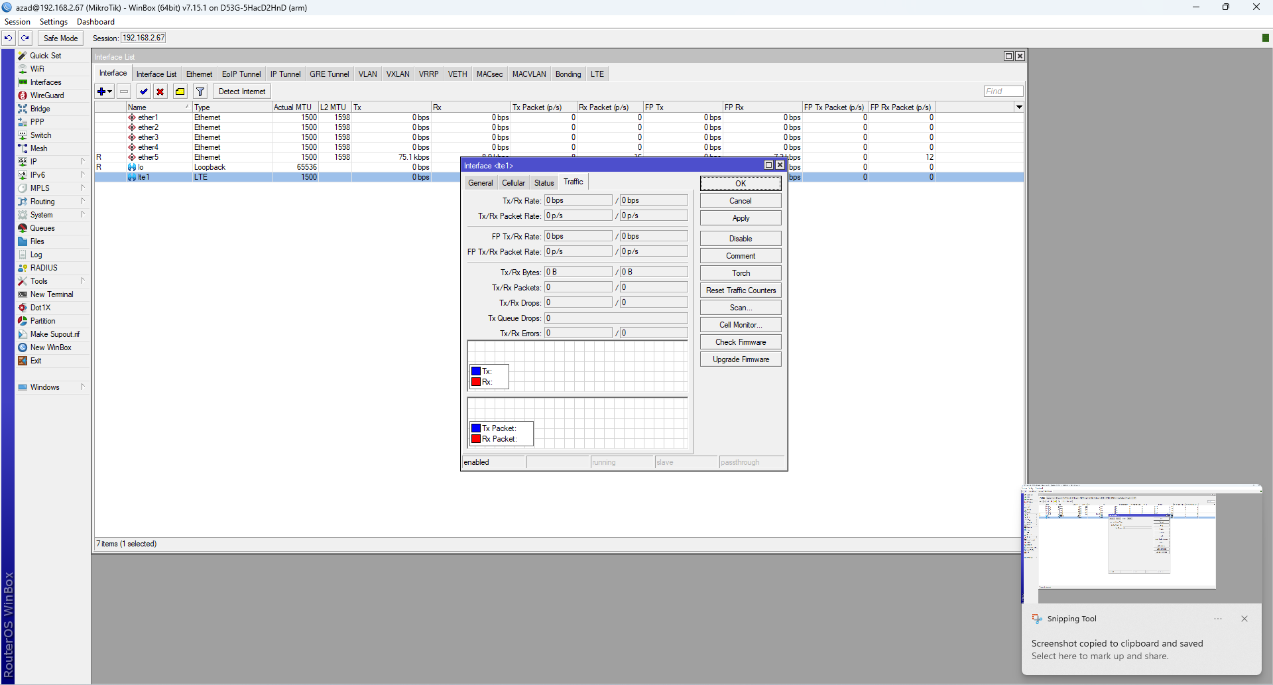Switch to Ethernet tab
The width and height of the screenshot is (1273, 685).
click(x=199, y=74)
